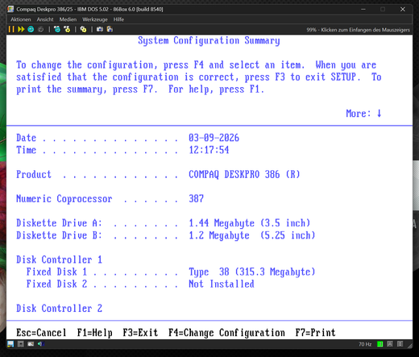Click the Diskette Drive A: label
This screenshot has width=419, height=357.
point(59,223)
